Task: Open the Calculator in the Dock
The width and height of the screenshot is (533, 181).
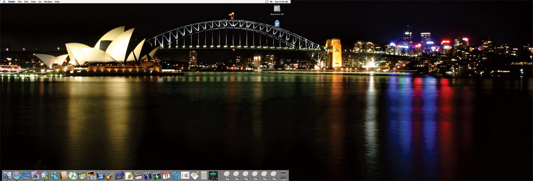Action: (204, 176)
